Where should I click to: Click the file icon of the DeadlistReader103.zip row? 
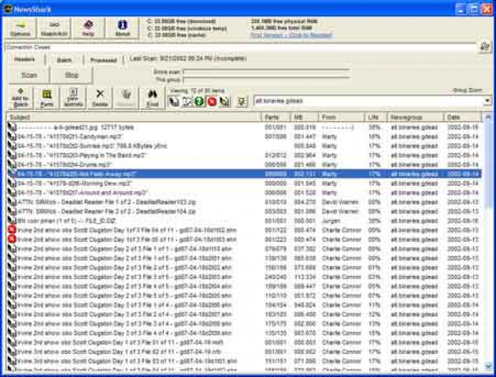[12, 202]
